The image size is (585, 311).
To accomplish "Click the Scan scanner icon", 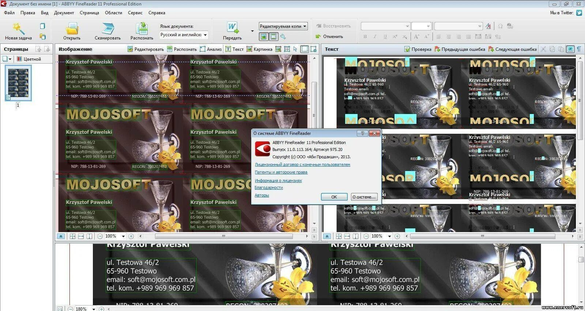I will (x=108, y=29).
